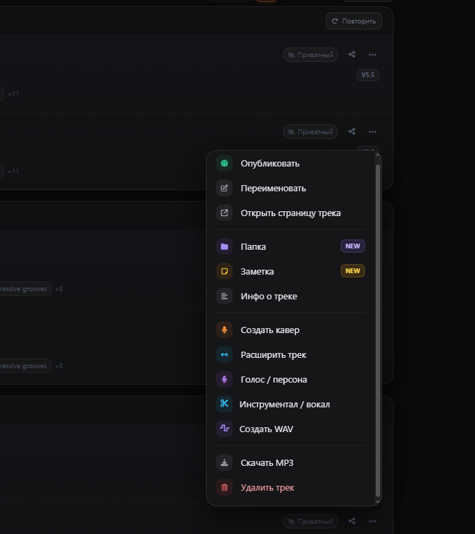Select the Расширить трек menu item
The image size is (475, 534).
coord(273,355)
